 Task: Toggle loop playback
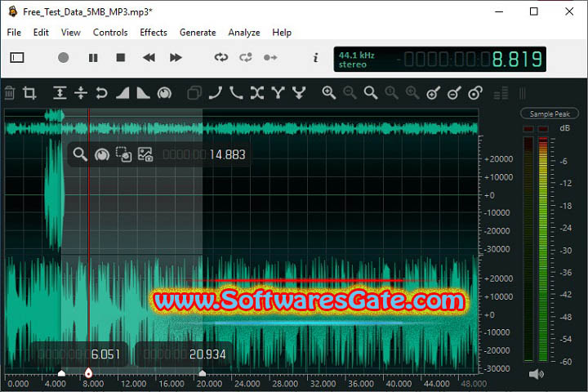[220, 57]
